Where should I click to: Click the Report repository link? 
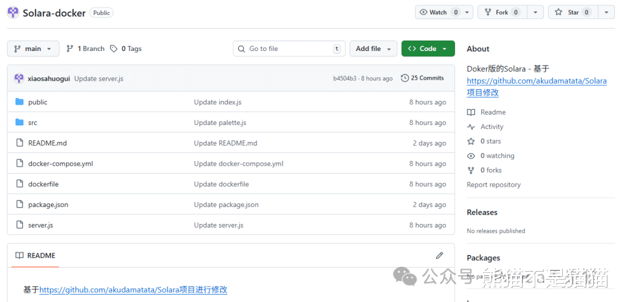tap(493, 185)
